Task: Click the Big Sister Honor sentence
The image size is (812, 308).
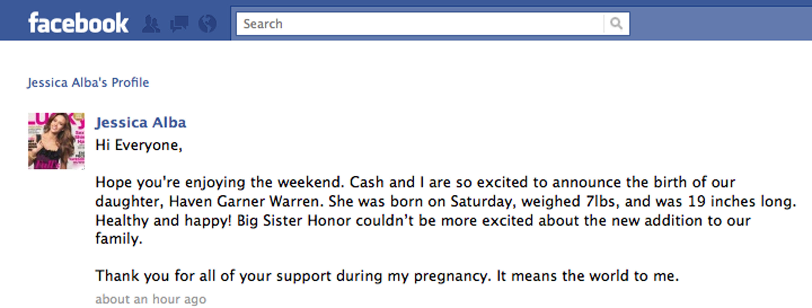Action: (x=423, y=220)
